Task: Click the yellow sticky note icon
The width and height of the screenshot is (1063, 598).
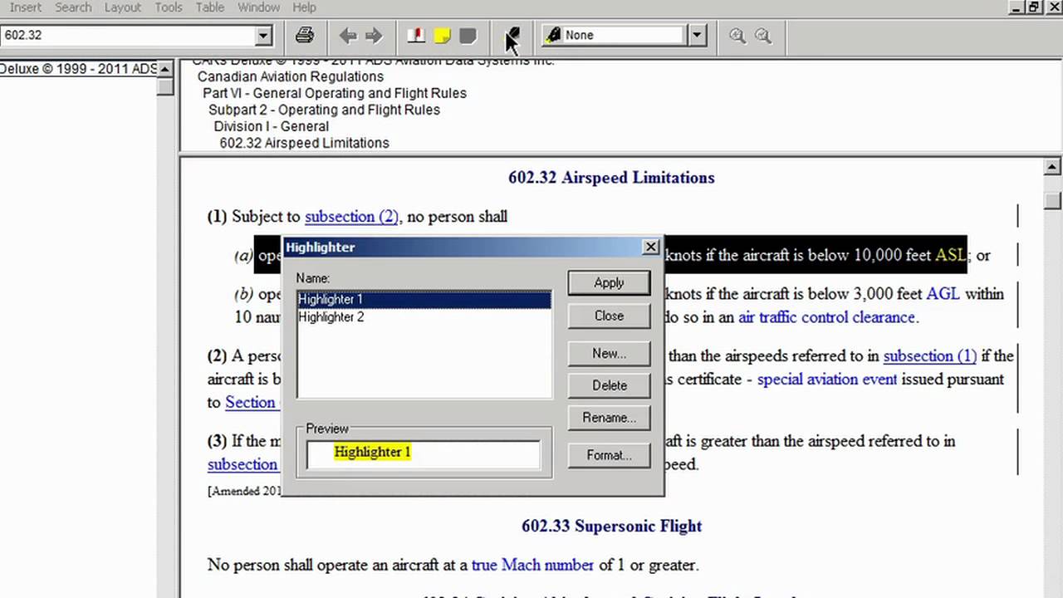Action: [x=442, y=35]
